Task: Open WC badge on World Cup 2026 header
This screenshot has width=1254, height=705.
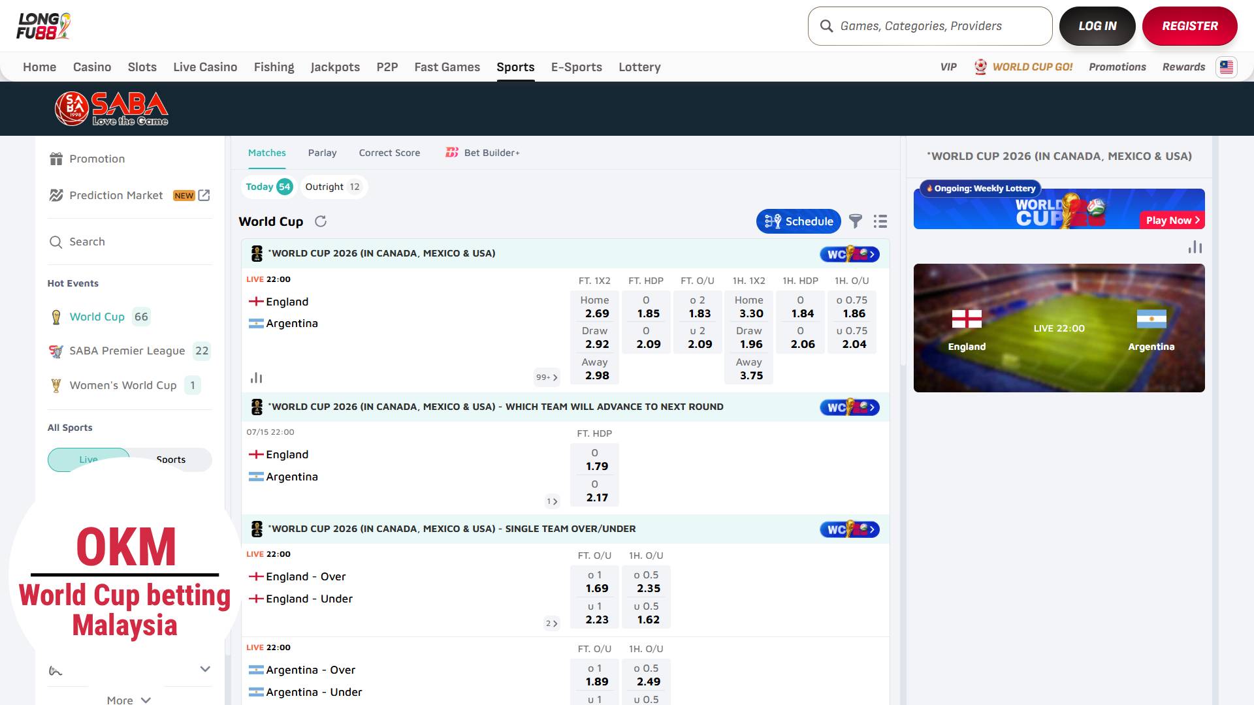Action: click(850, 254)
